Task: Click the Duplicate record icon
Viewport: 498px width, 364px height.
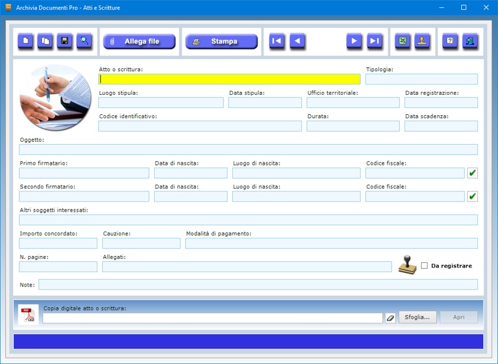Action: tap(45, 41)
